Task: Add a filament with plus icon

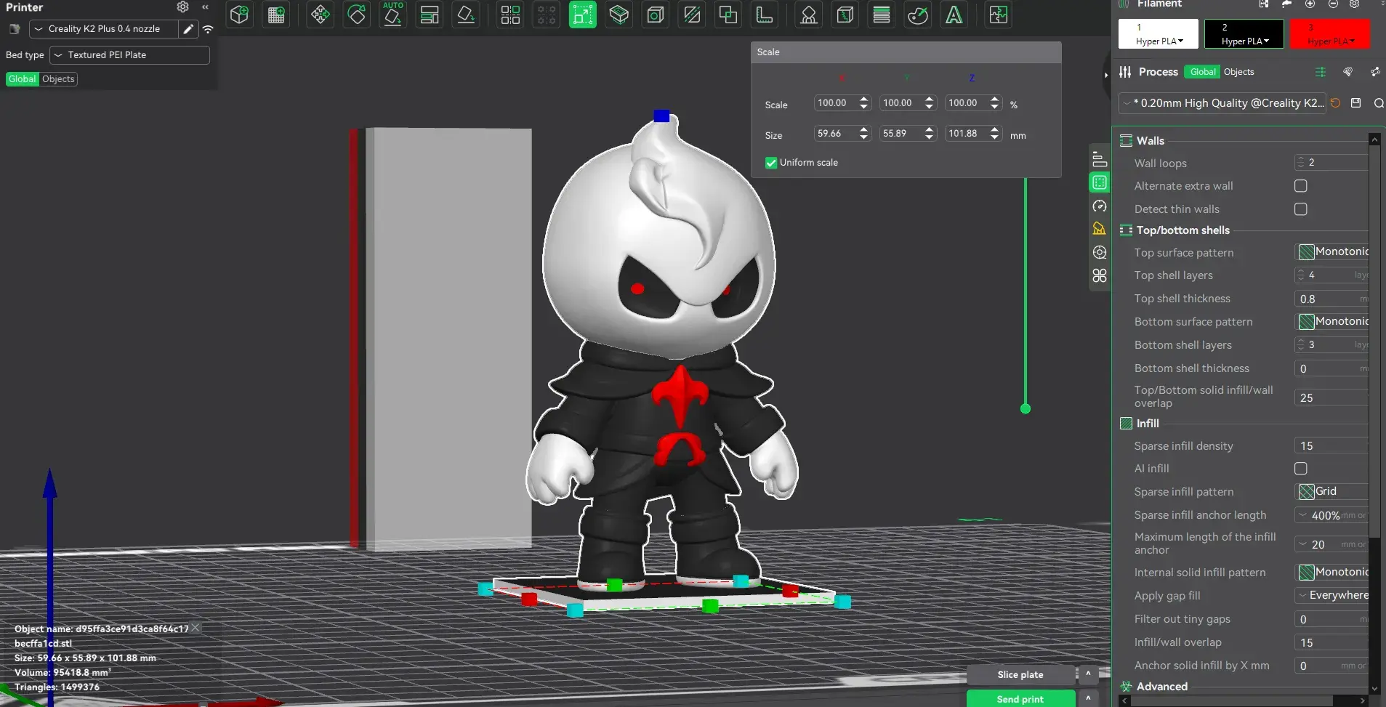Action: [x=1310, y=4]
